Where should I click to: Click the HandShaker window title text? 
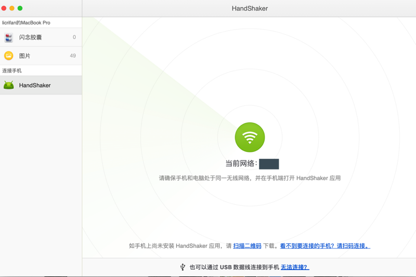pyautogui.click(x=250, y=8)
